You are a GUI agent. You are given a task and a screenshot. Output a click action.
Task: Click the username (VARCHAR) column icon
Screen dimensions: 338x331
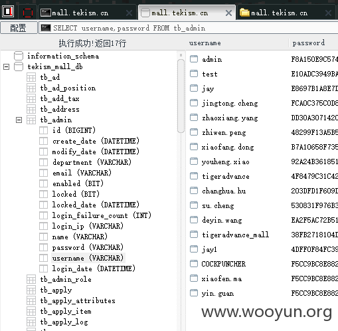point(43,258)
